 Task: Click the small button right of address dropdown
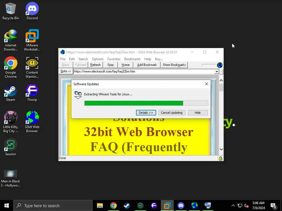coord(221,72)
